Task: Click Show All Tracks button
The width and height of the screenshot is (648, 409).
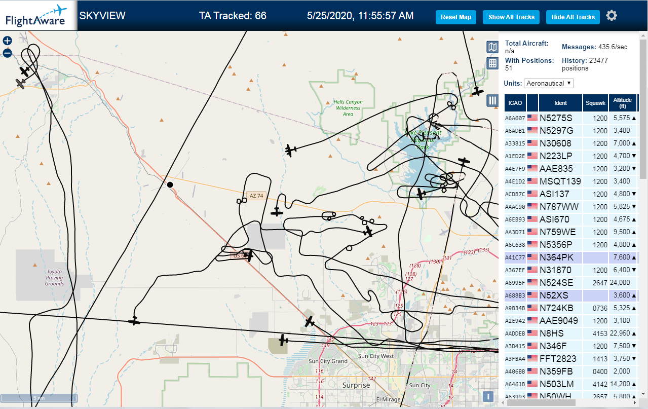Action: click(x=511, y=17)
